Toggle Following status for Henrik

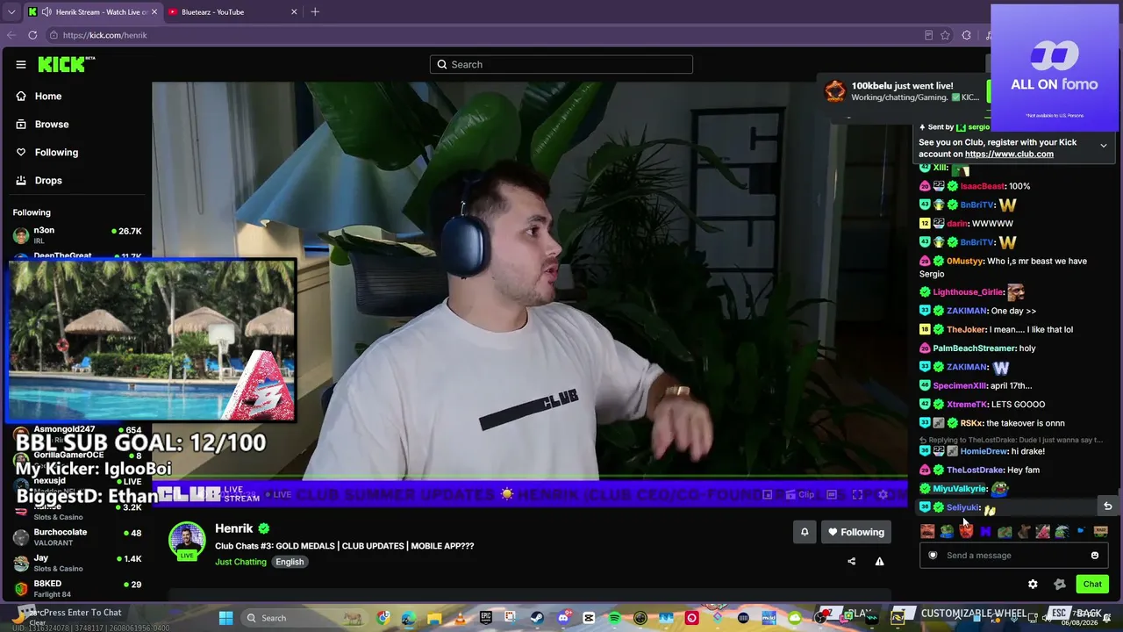pos(855,532)
